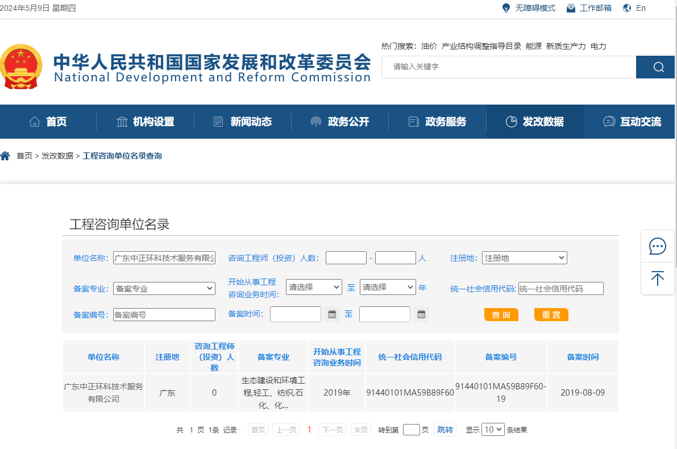The height and width of the screenshot is (449, 677).
Task: Click result cell 广东中正环科技术服务有限公司
Action: 103,393
